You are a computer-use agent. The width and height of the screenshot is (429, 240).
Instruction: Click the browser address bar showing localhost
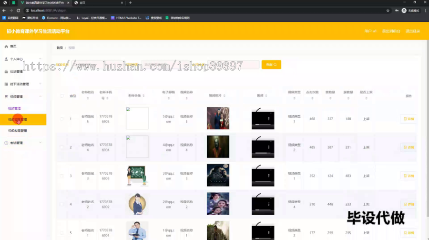205,10
